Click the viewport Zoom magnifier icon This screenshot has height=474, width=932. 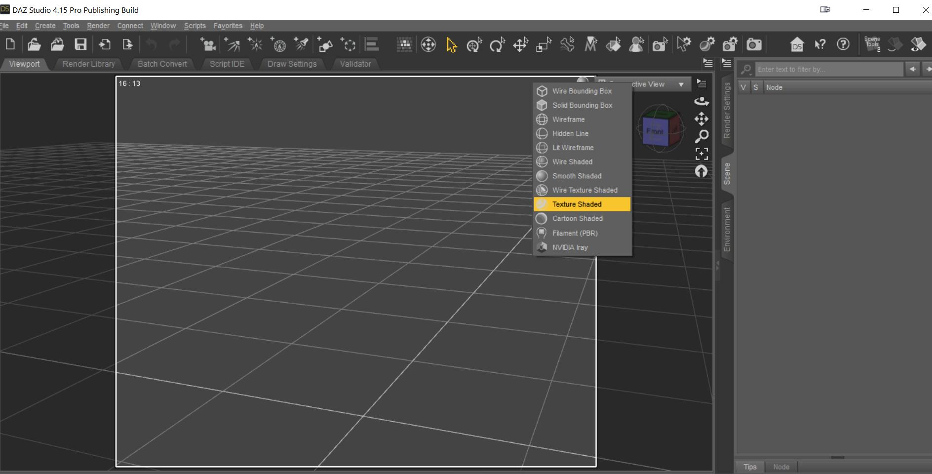(x=701, y=136)
